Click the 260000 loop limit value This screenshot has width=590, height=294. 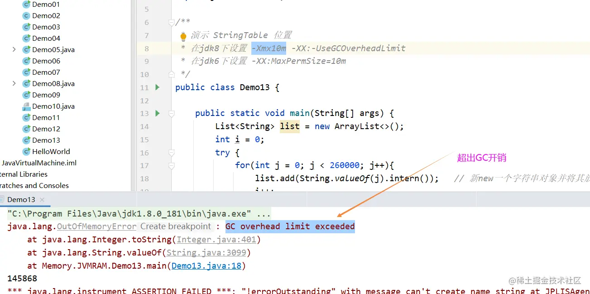tap(345, 166)
